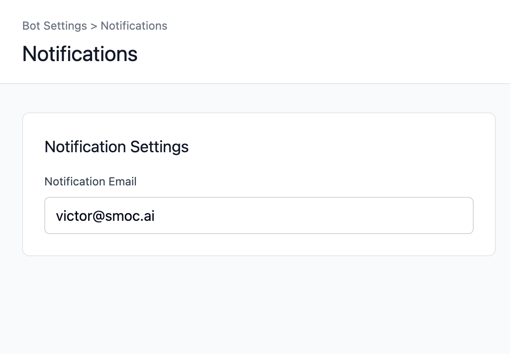Click on victor@smoc.ai email text
Screen dimensions: 510x354
point(105,216)
